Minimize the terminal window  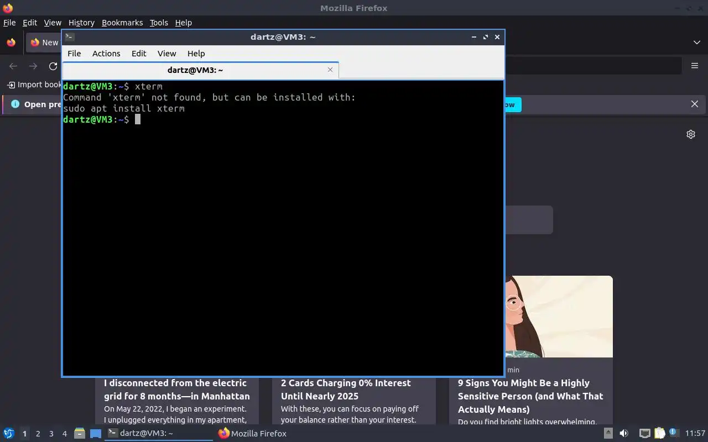[474, 37]
